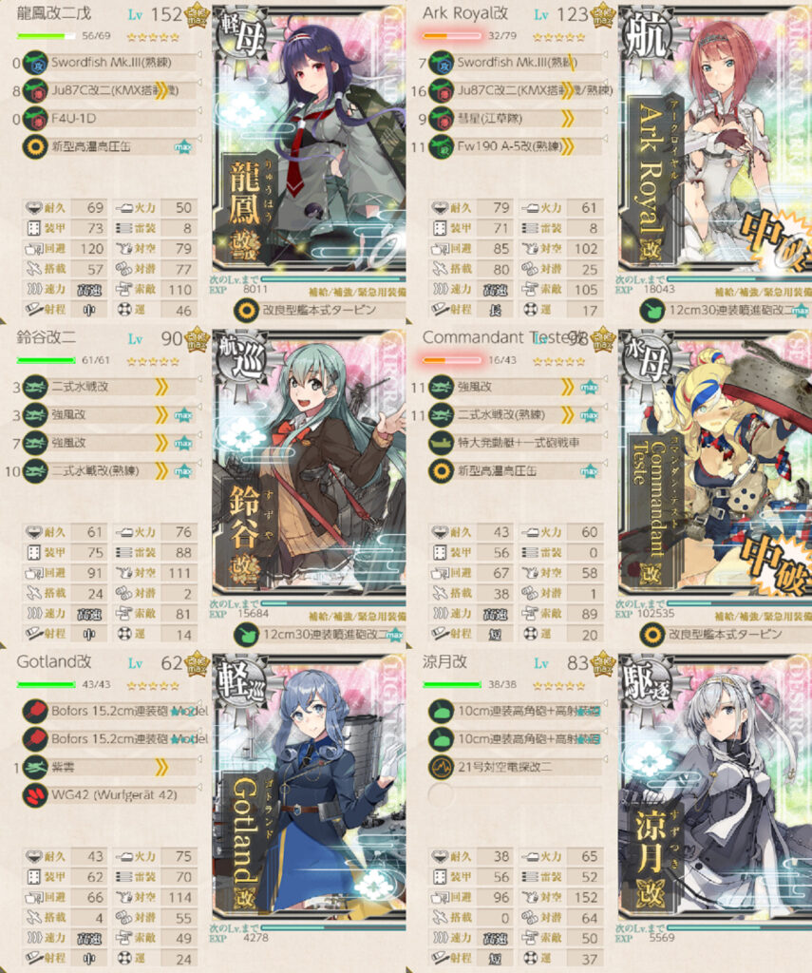
Task: Open 涼月改's empty fourth equipment slot
Action: [516, 795]
